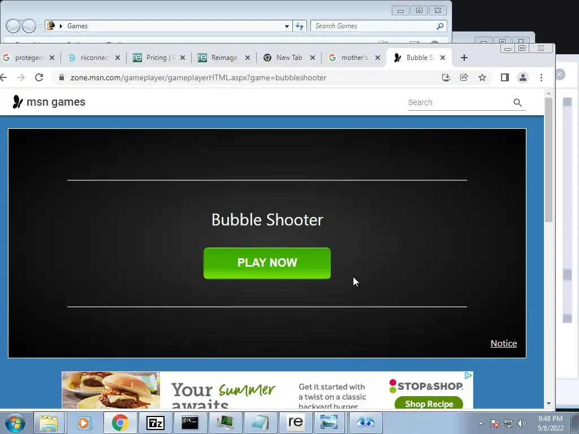Open Windows Explorer from the taskbar

pyautogui.click(x=49, y=423)
